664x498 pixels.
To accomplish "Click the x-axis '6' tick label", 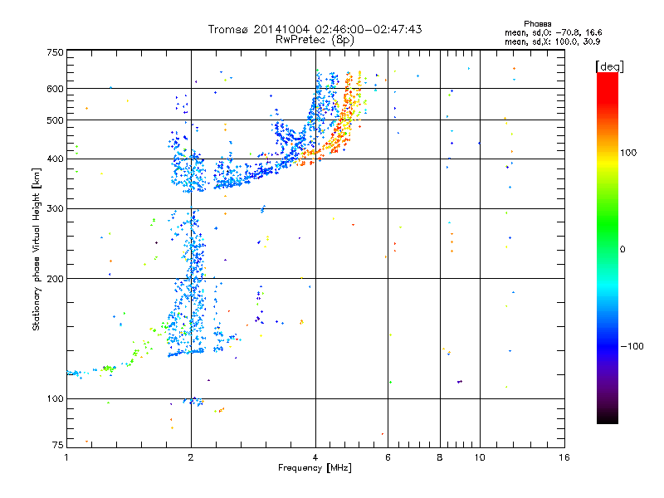I will 388,457.
